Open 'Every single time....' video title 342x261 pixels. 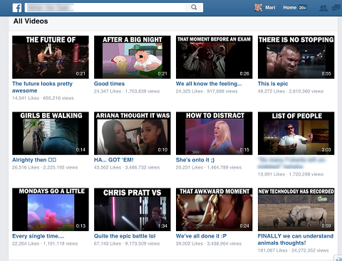(38, 236)
